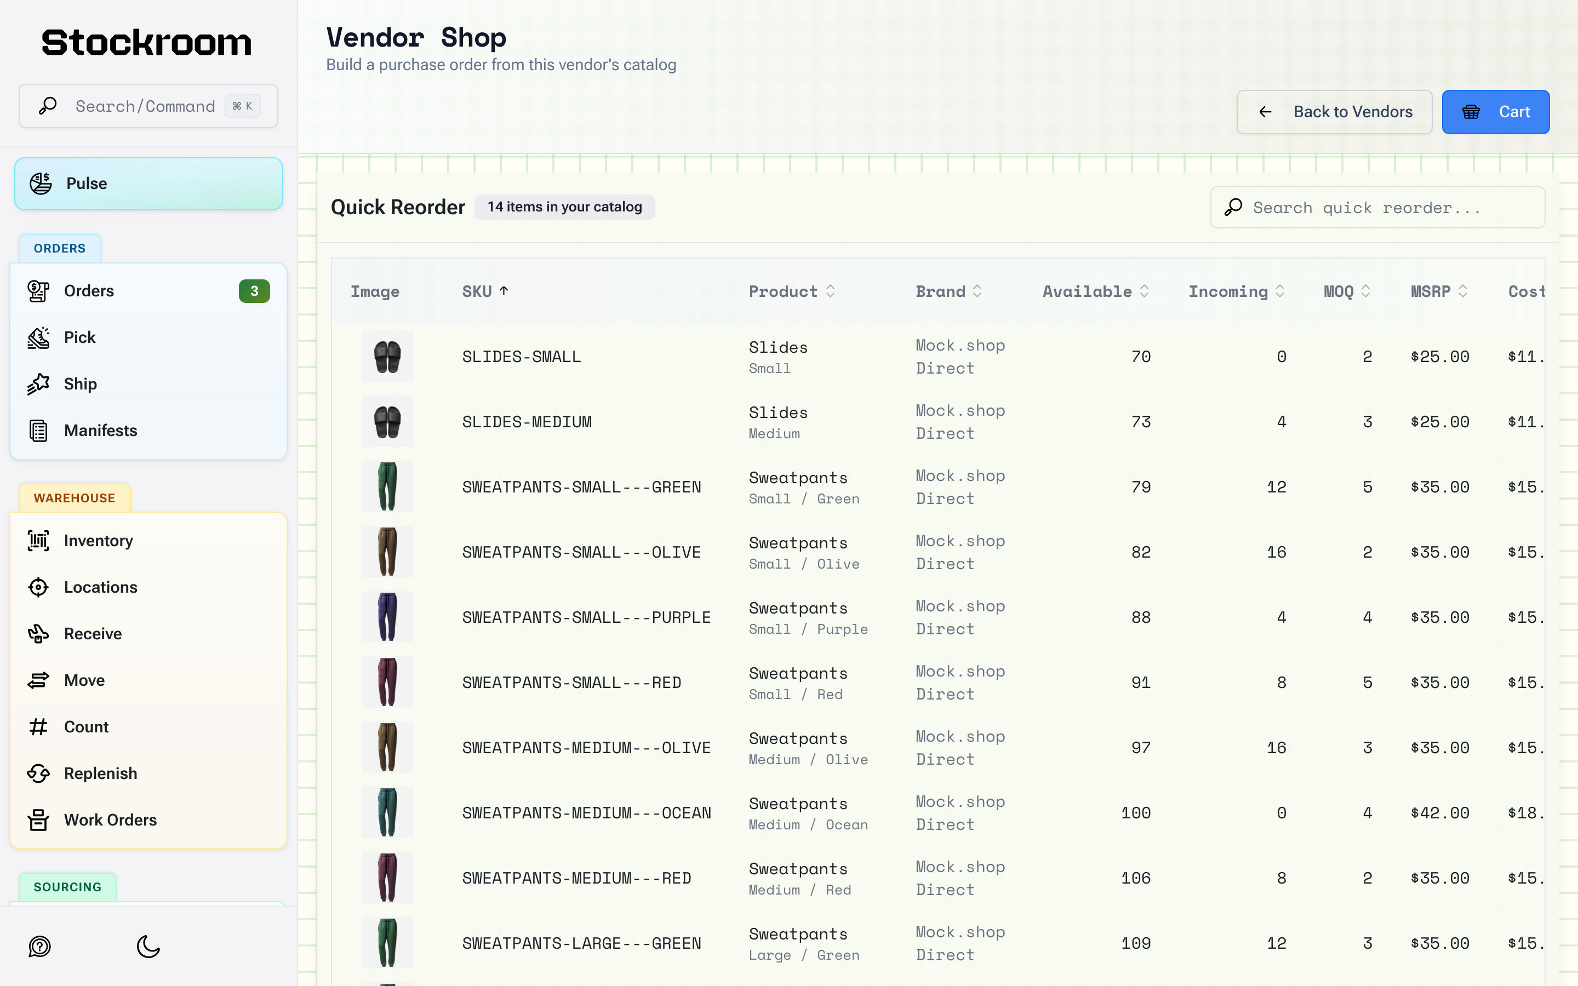This screenshot has height=986, width=1578.
Task: Click the Inventory barcode icon
Action: pos(38,541)
